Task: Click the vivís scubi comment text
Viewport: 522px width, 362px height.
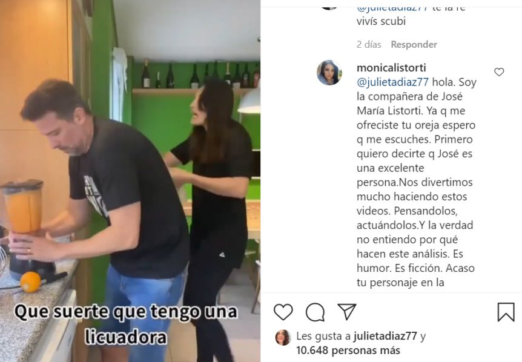Action: tap(381, 21)
